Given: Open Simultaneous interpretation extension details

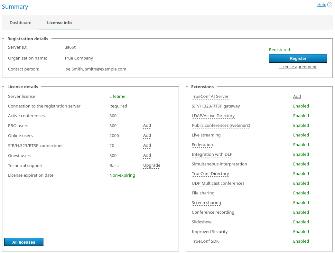Looking at the screenshot, I should point(219,164).
